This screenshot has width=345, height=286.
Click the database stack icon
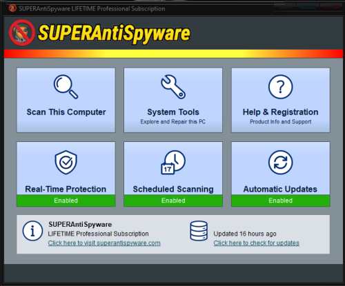point(199,231)
